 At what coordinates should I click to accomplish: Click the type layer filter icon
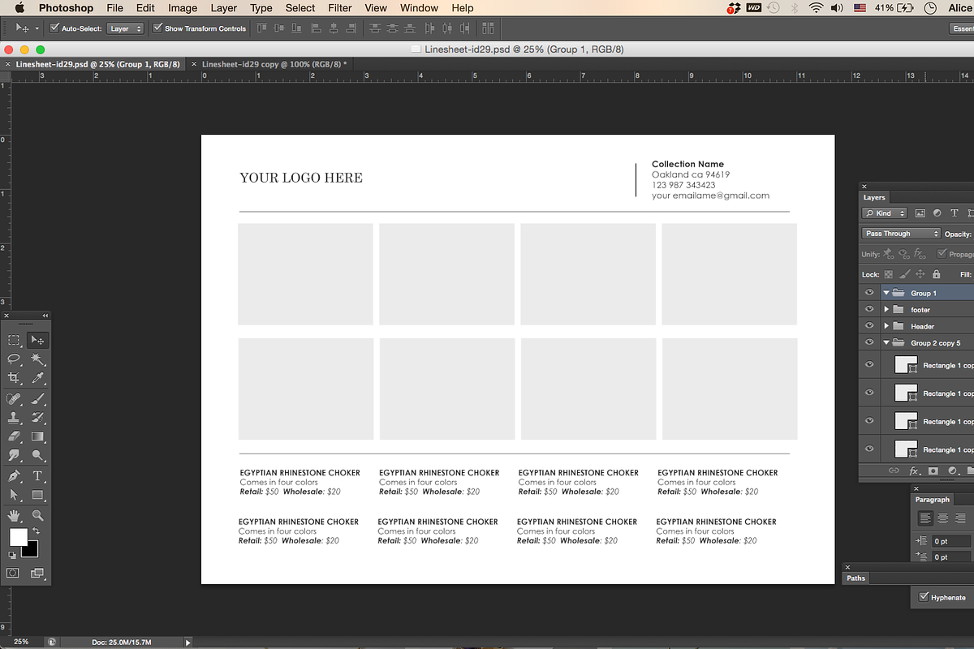[955, 213]
